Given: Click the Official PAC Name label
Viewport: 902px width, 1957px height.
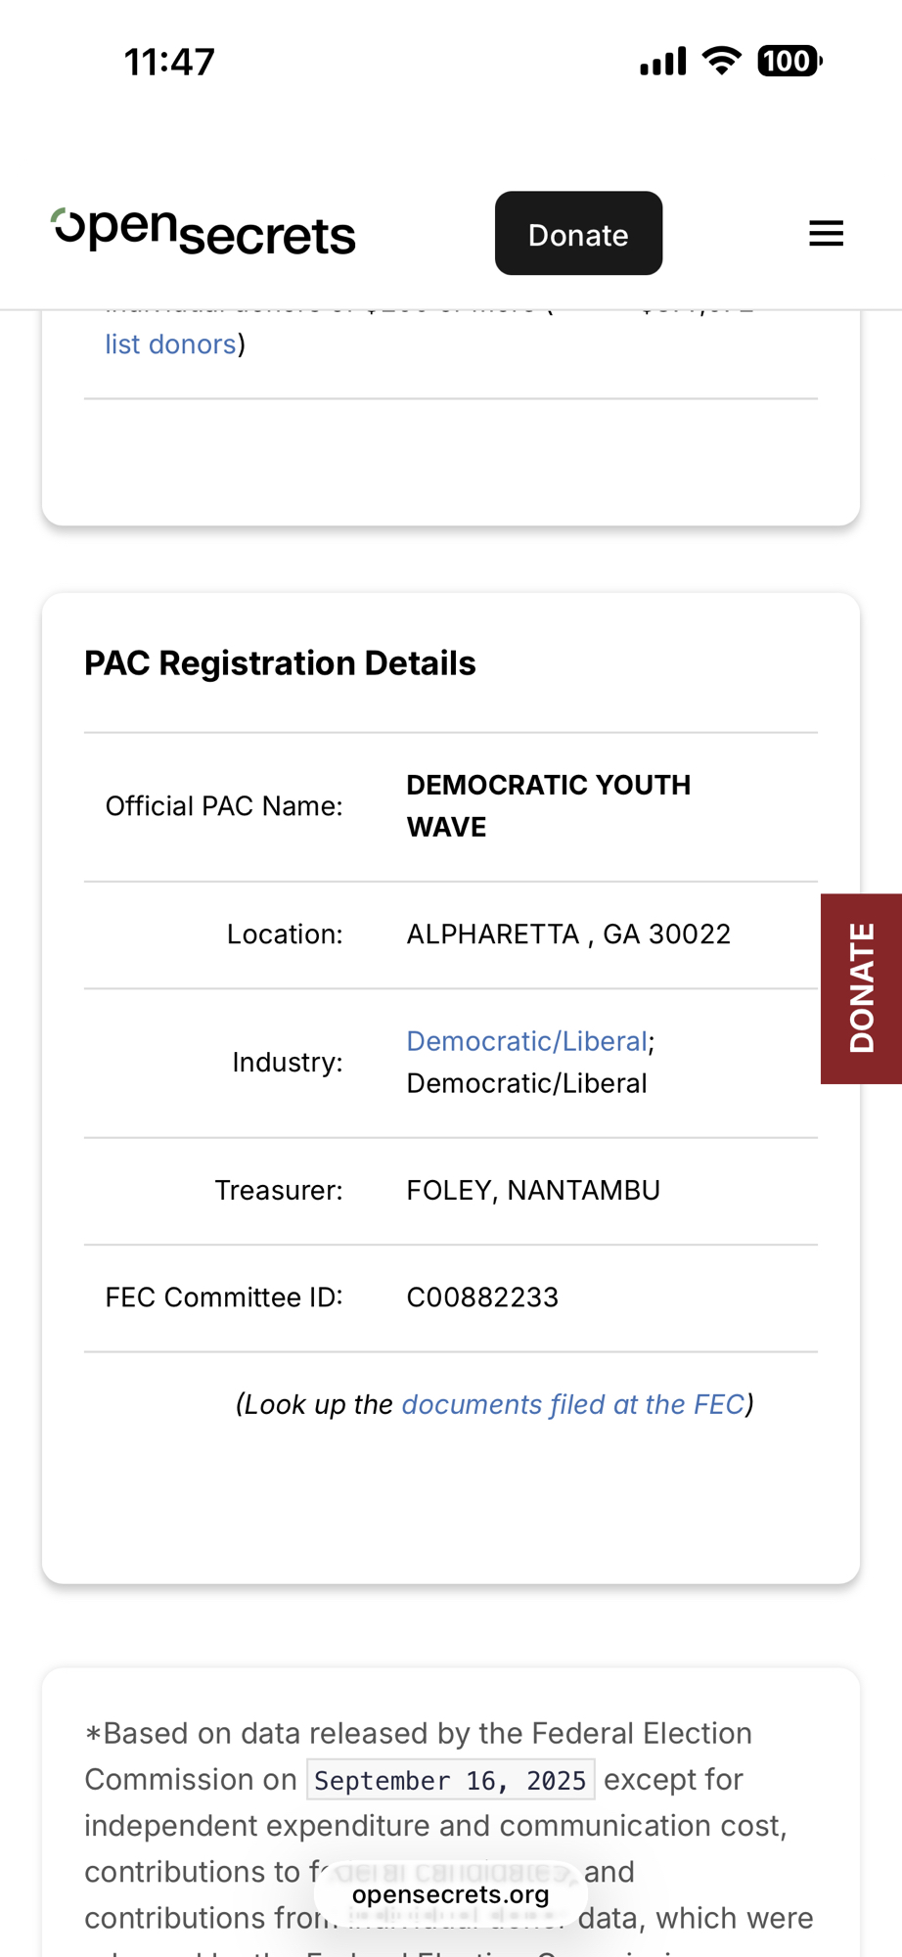Looking at the screenshot, I should [x=224, y=806].
